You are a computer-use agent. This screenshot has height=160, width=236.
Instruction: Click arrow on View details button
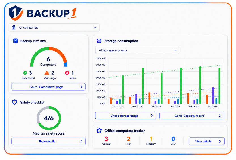click(220, 141)
